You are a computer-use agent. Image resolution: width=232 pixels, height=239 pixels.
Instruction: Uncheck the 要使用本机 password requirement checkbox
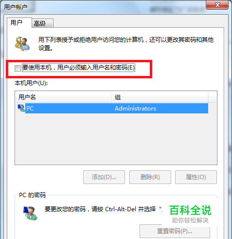(x=18, y=68)
